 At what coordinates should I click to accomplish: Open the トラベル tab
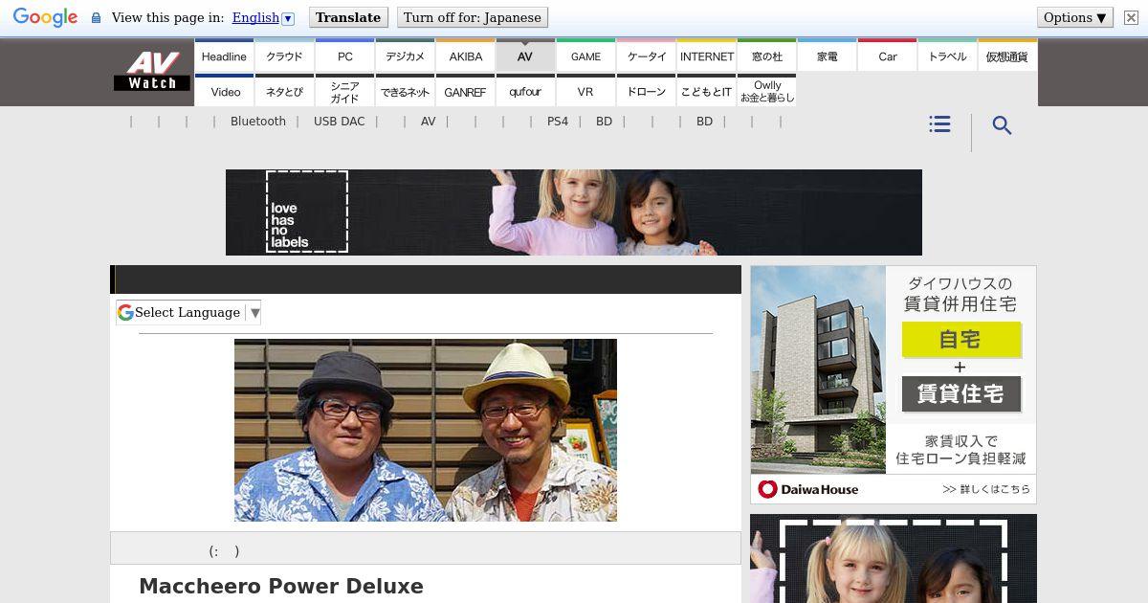pyautogui.click(x=947, y=56)
